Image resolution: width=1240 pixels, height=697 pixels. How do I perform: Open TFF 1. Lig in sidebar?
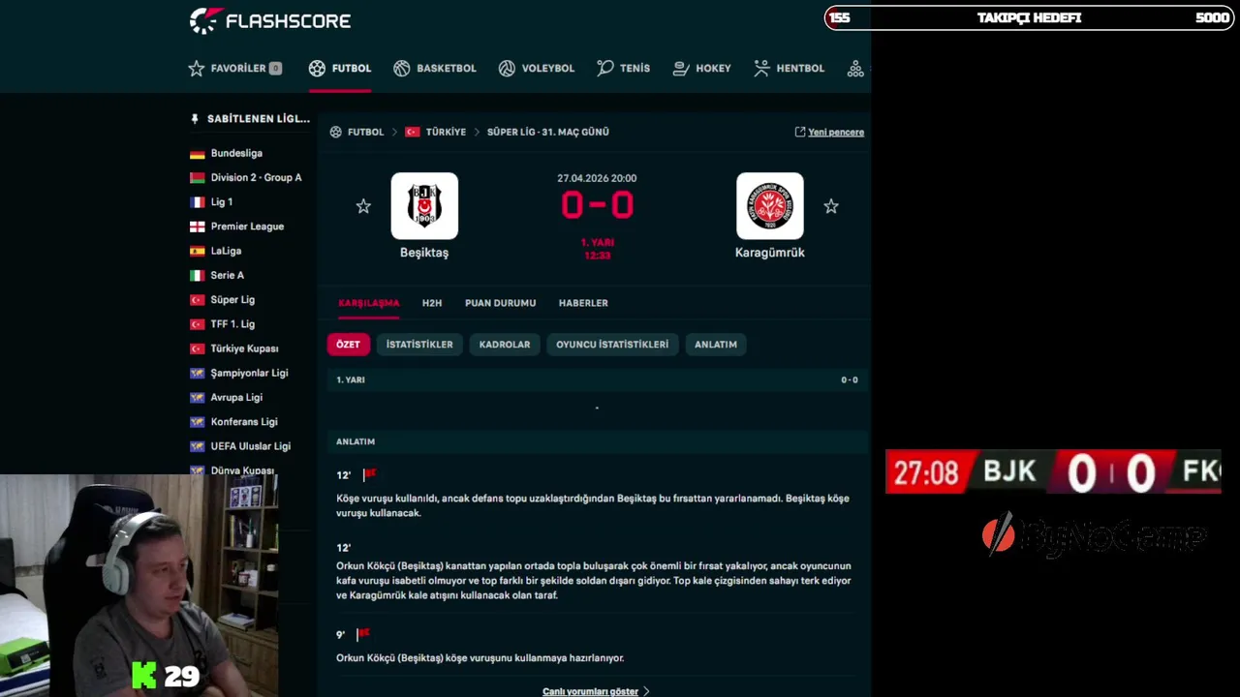tap(232, 324)
